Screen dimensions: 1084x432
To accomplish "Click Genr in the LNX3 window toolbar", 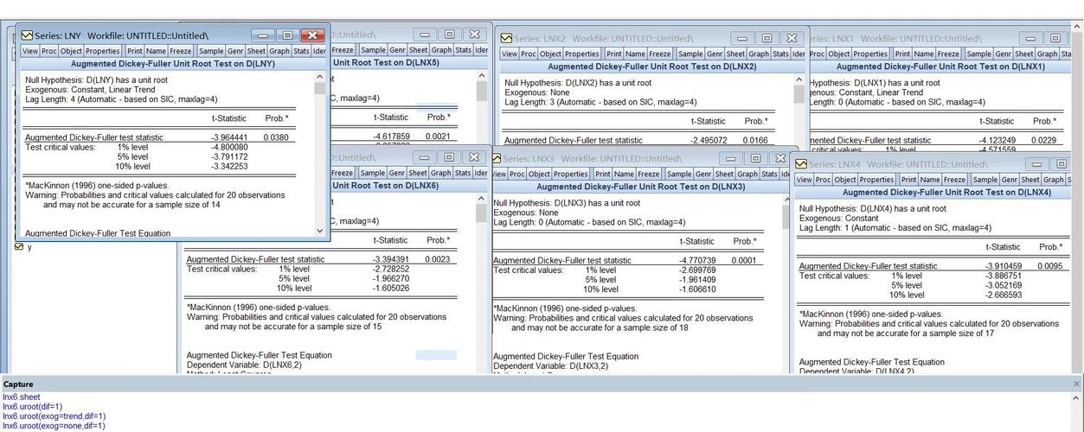I will tap(703, 174).
